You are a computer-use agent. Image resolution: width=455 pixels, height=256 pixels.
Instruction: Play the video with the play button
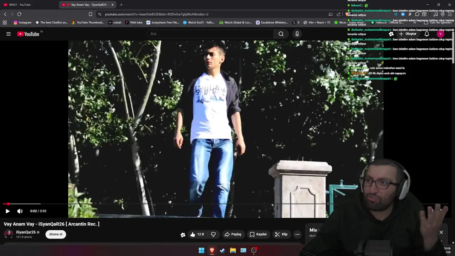7,211
